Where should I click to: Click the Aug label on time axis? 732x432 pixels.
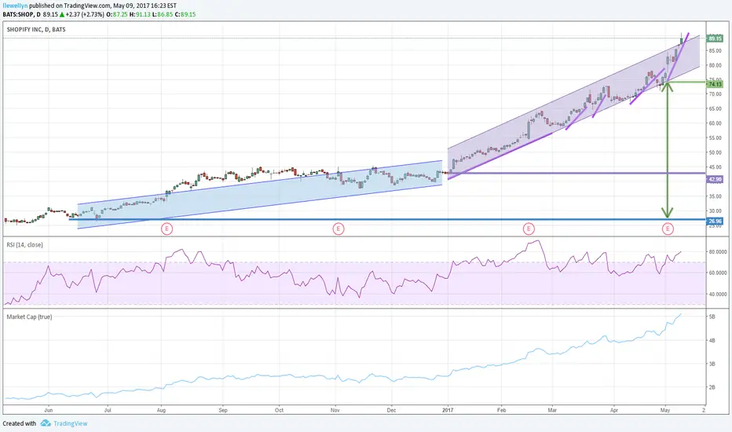click(x=161, y=410)
